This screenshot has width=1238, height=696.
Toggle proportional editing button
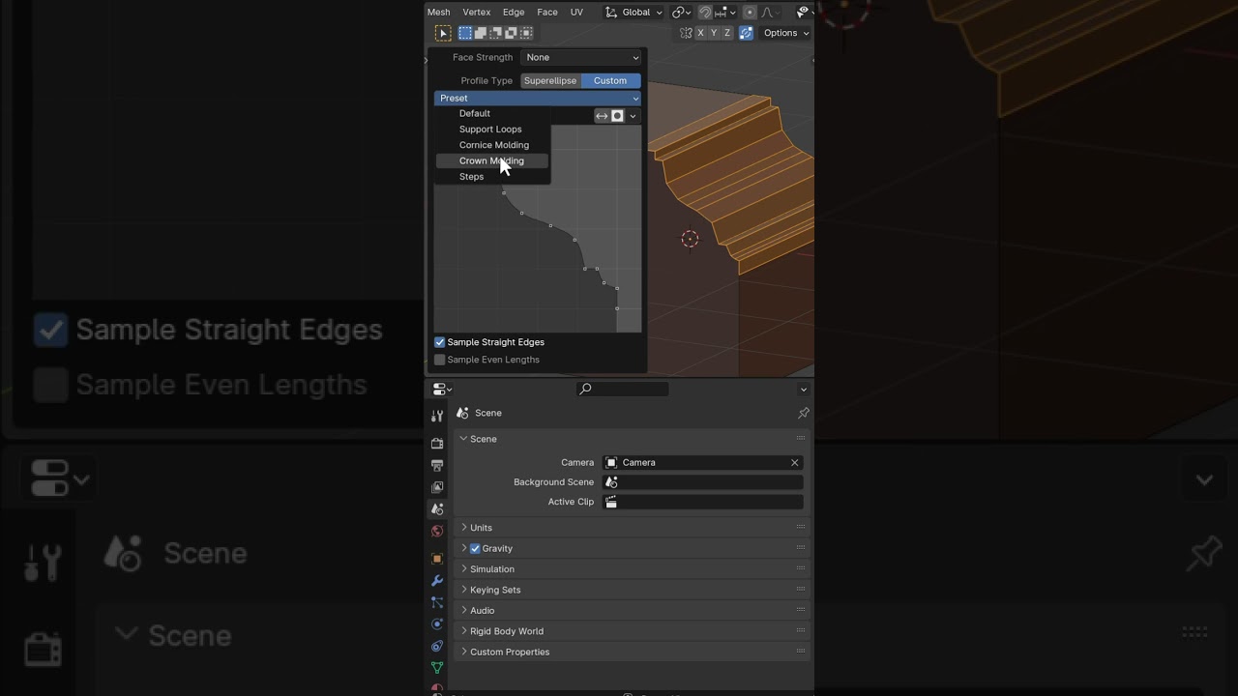coord(750,13)
